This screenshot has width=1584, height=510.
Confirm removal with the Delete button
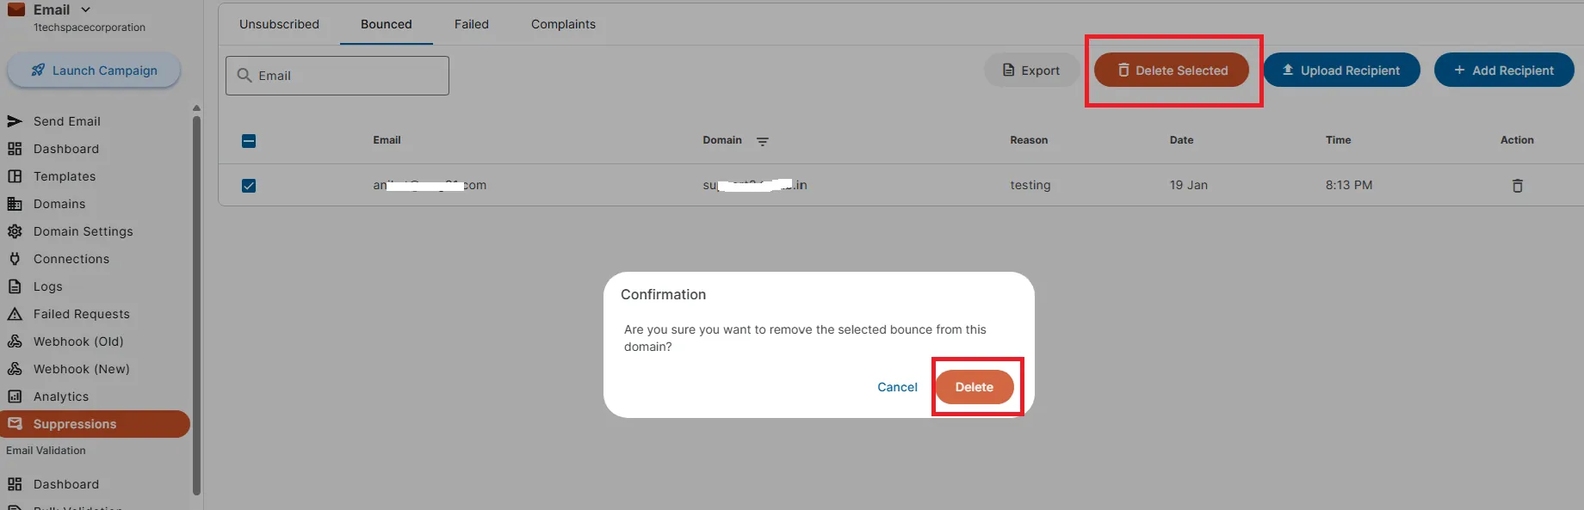(x=975, y=387)
